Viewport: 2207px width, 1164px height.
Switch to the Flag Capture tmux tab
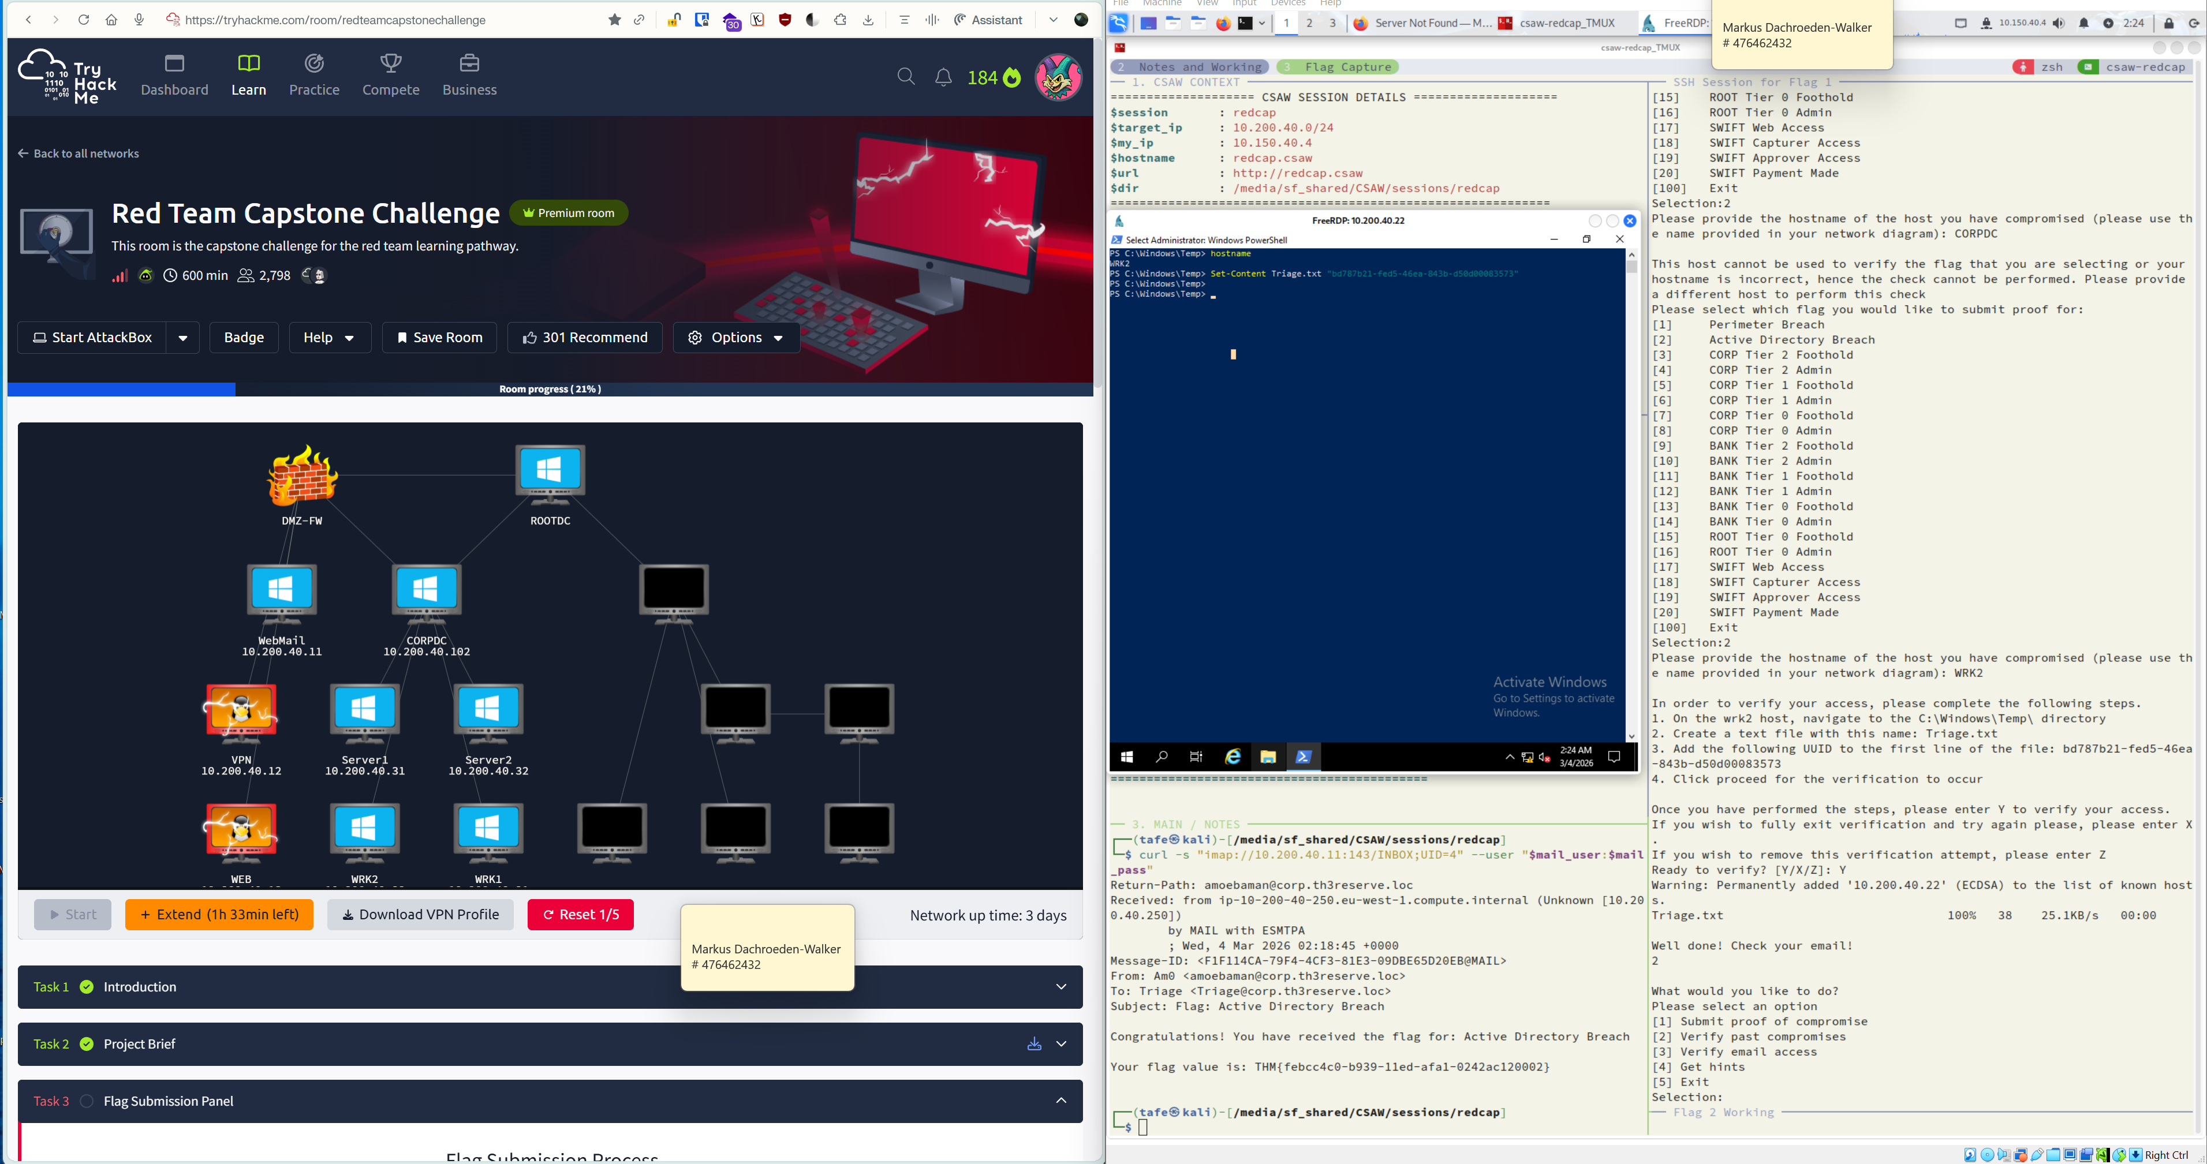1338,67
